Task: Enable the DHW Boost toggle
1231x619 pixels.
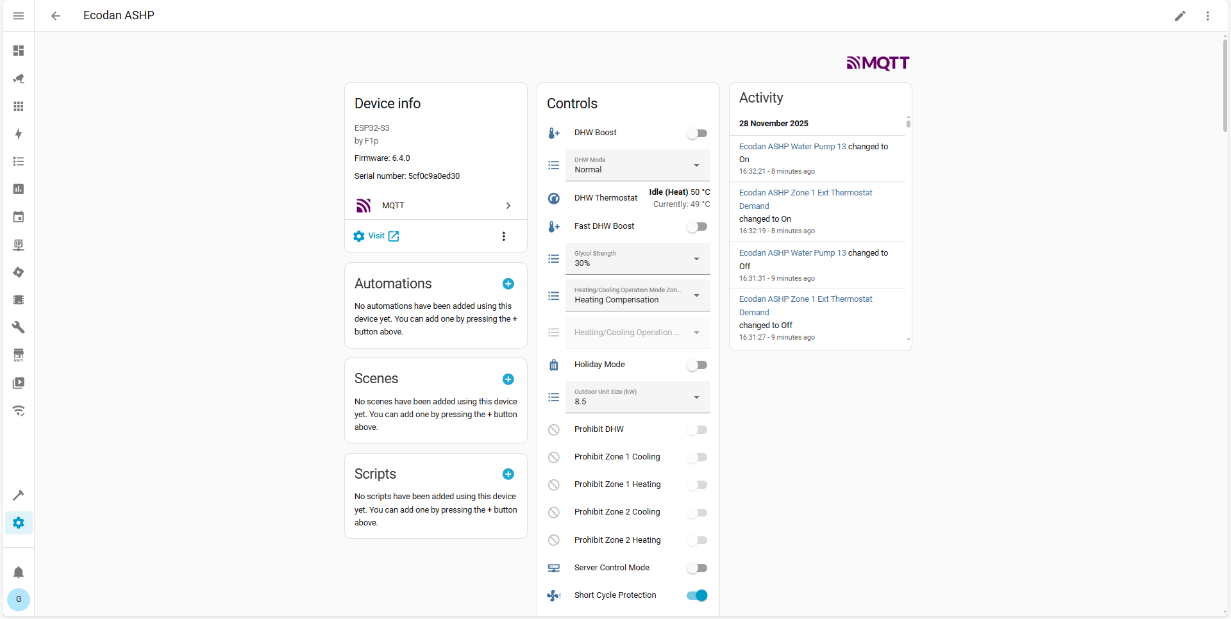Action: click(696, 133)
